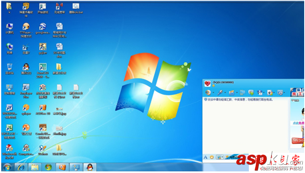Open the gujian game shortcut
Screen dimensions: 305x173
42,46
